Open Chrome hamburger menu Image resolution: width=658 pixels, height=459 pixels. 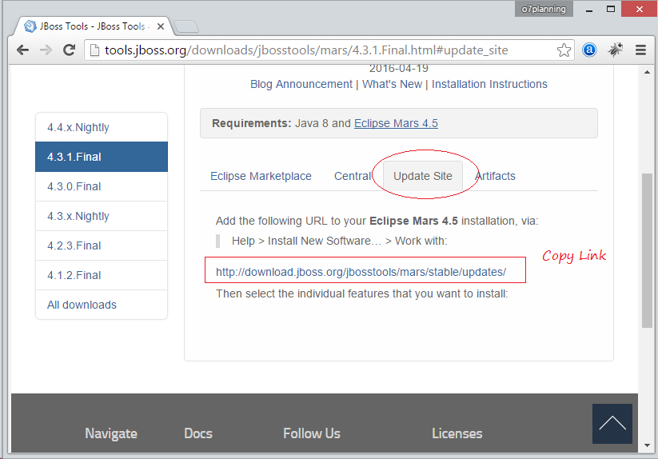click(x=640, y=50)
